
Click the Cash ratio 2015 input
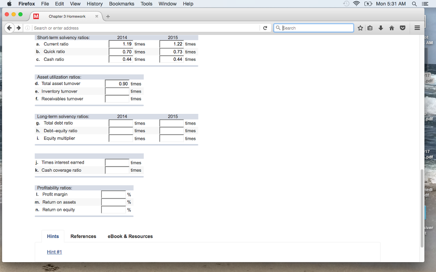coord(172,59)
